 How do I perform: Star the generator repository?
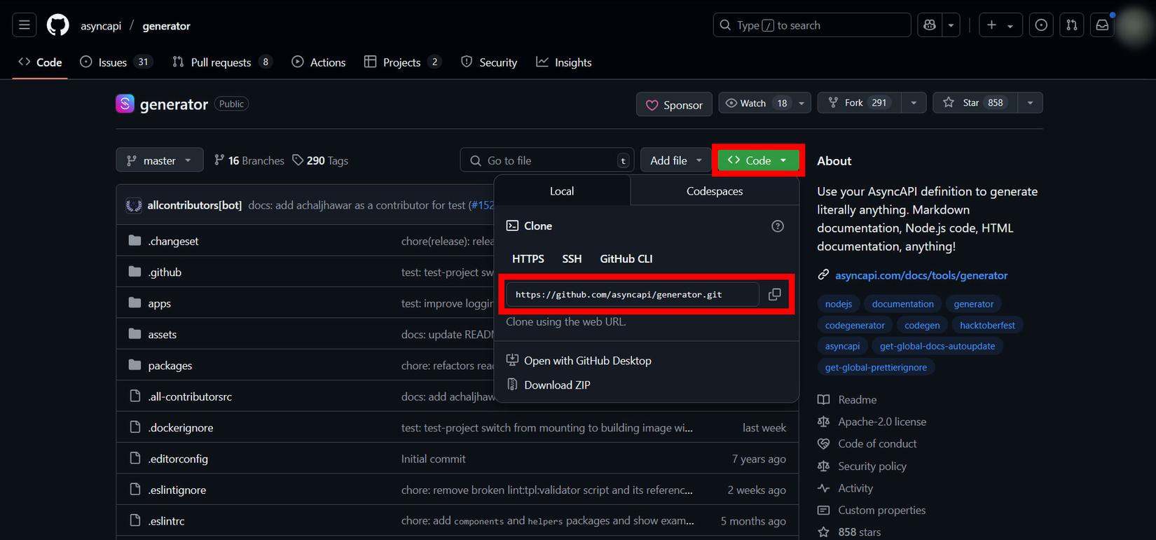click(975, 103)
